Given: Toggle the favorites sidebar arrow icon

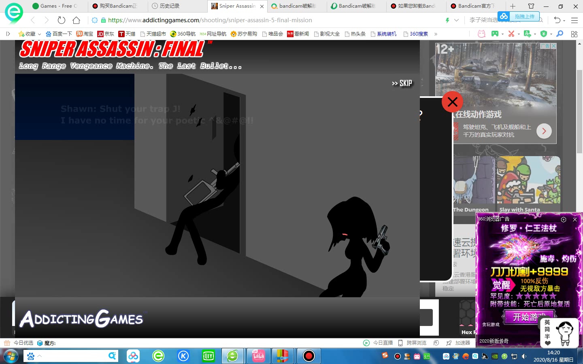Looking at the screenshot, I should (x=8, y=34).
